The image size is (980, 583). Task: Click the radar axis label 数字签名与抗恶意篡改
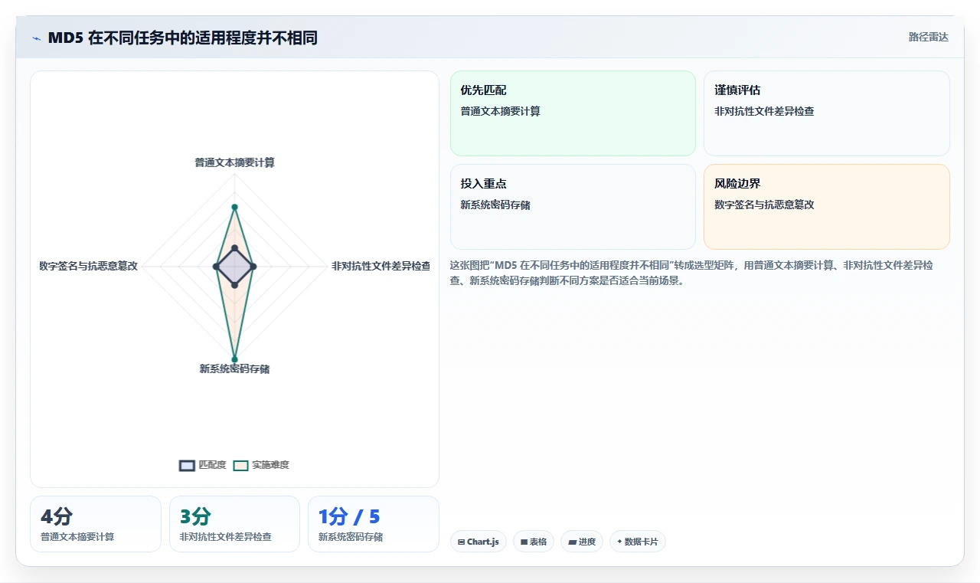89,266
